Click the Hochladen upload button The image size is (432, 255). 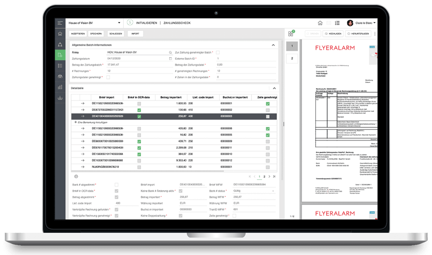(333, 34)
